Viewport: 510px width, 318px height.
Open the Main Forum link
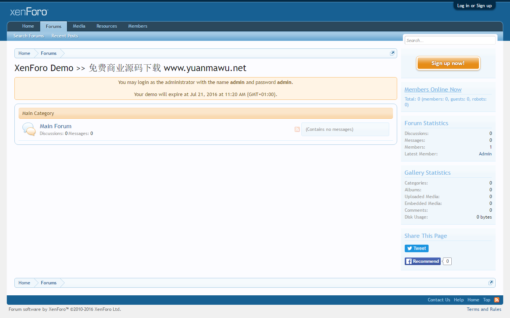[x=56, y=126]
